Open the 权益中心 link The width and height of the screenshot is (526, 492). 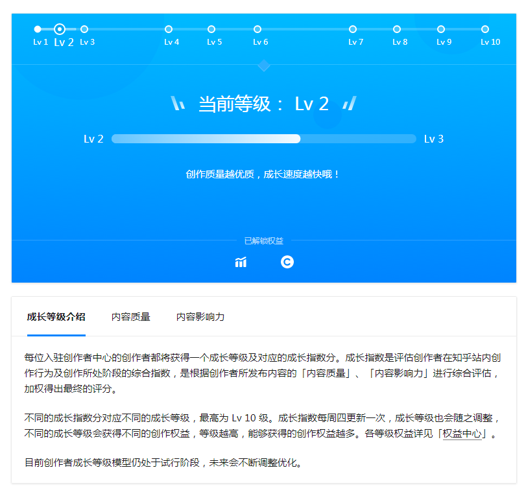click(463, 434)
